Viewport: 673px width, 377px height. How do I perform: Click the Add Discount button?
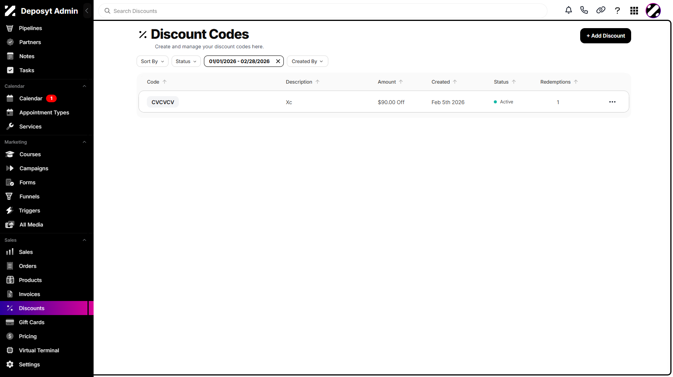click(x=605, y=36)
